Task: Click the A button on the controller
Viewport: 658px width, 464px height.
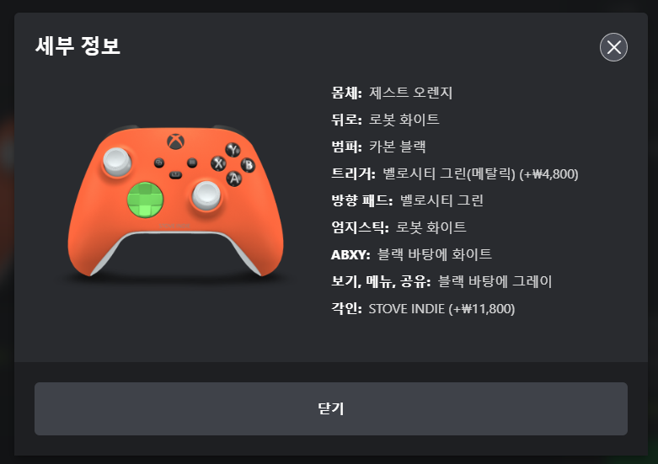Action: coord(234,179)
